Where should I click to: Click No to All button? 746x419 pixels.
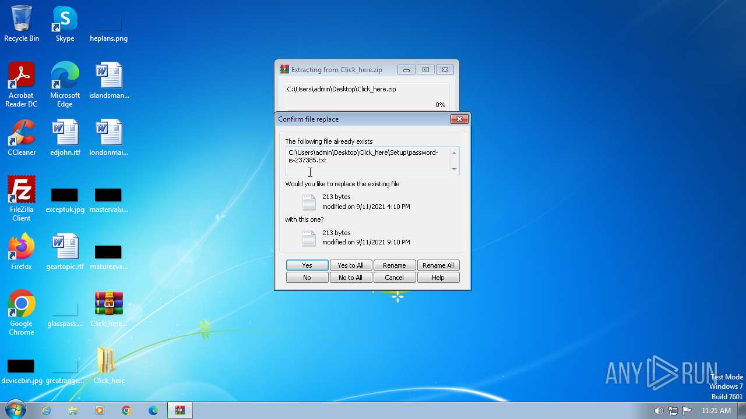tap(350, 278)
